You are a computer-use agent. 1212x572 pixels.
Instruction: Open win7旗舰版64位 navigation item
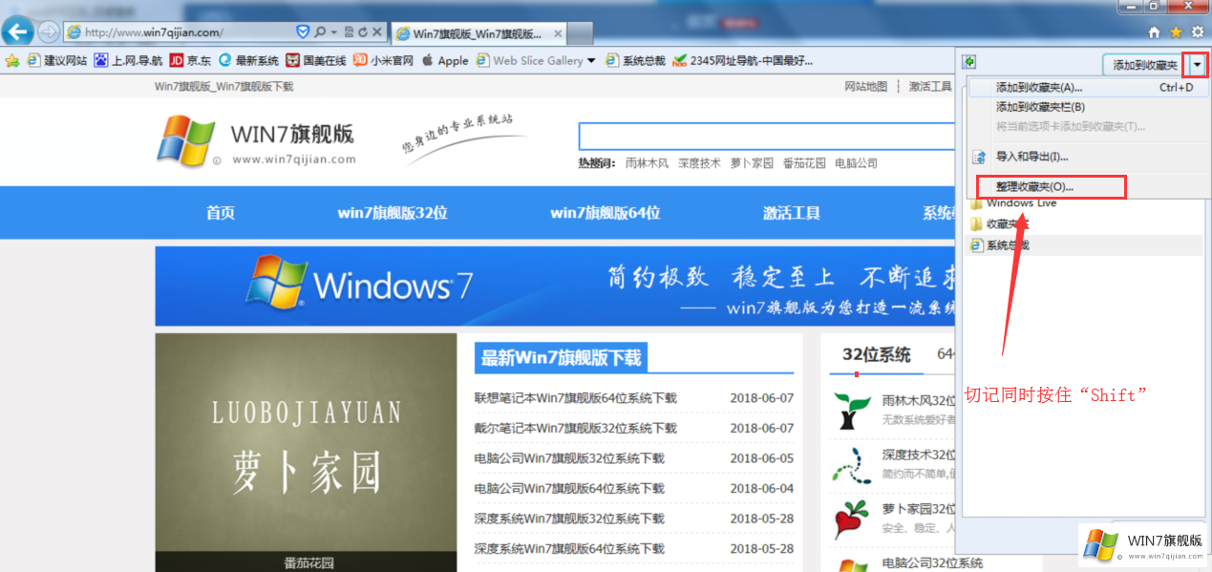pos(606,213)
